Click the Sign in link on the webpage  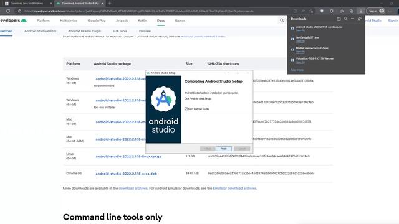(x=393, y=21)
